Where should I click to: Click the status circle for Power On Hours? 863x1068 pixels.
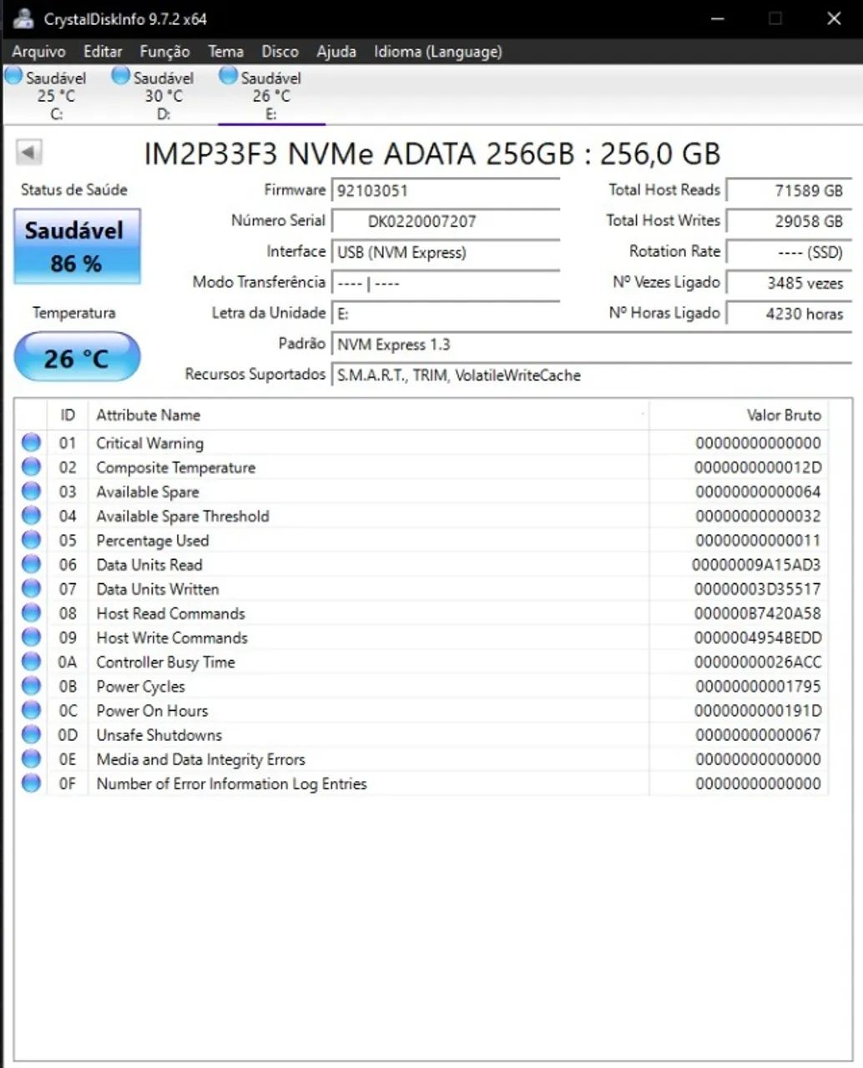[32, 710]
